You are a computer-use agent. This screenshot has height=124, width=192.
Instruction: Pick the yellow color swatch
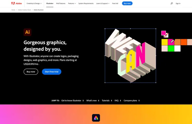[164, 42]
